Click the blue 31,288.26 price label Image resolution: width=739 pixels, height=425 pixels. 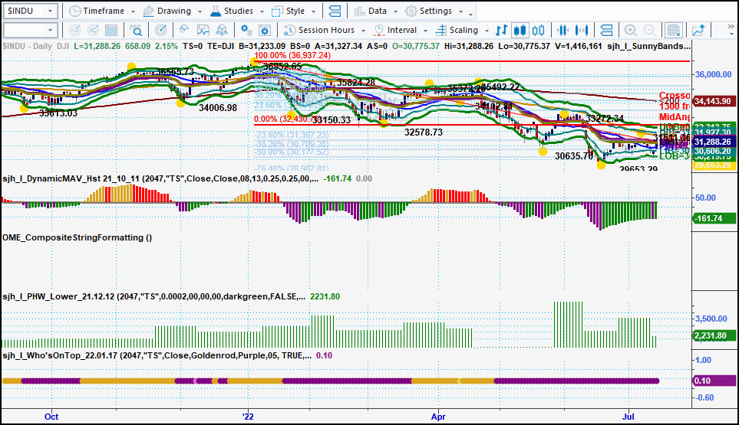click(713, 142)
